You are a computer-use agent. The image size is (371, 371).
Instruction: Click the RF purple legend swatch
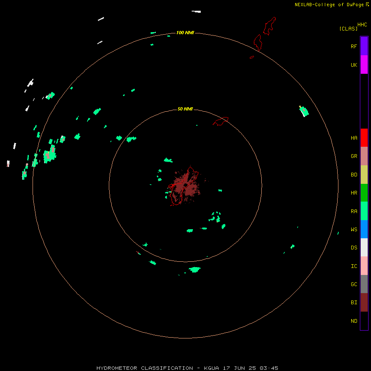[x=364, y=46]
